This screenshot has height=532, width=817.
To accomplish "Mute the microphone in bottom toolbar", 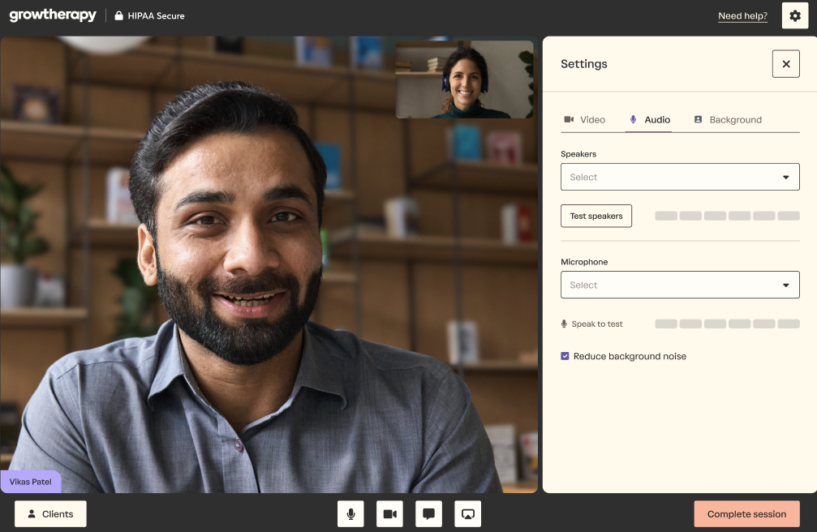I will click(350, 514).
